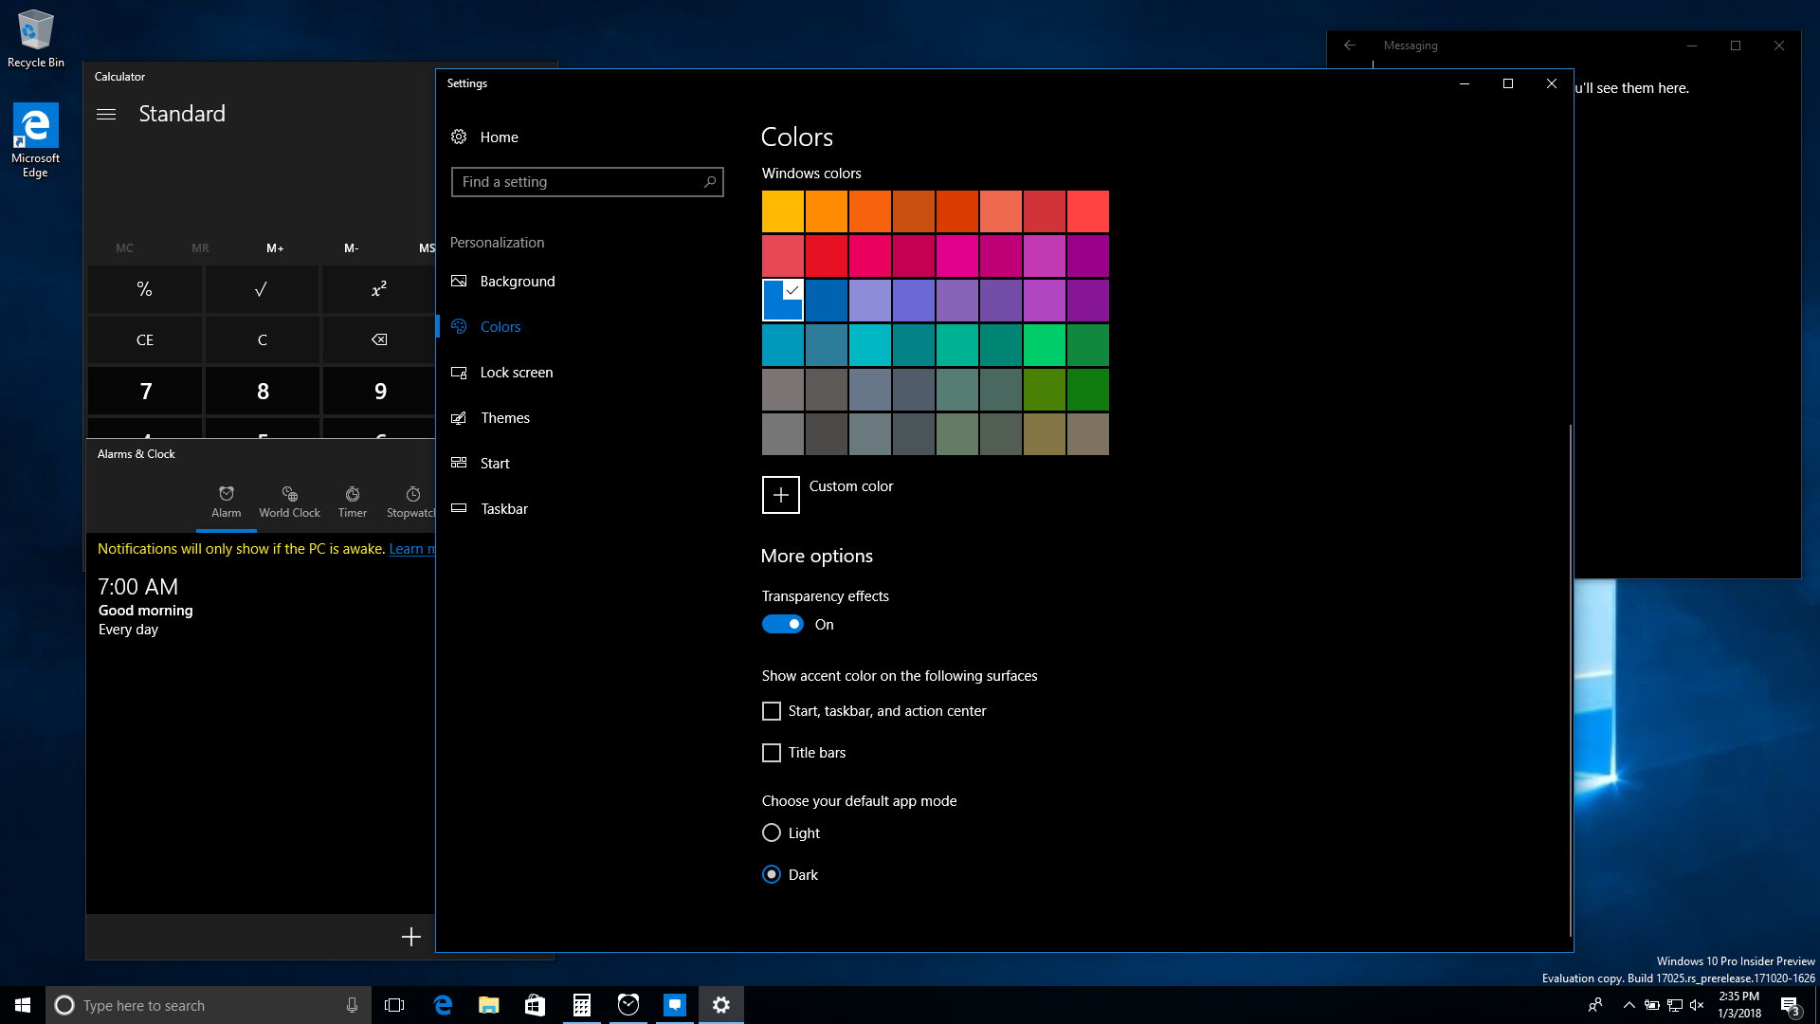The height and width of the screenshot is (1024, 1820).
Task: Click the Settings Home gear icon
Action: 459,137
